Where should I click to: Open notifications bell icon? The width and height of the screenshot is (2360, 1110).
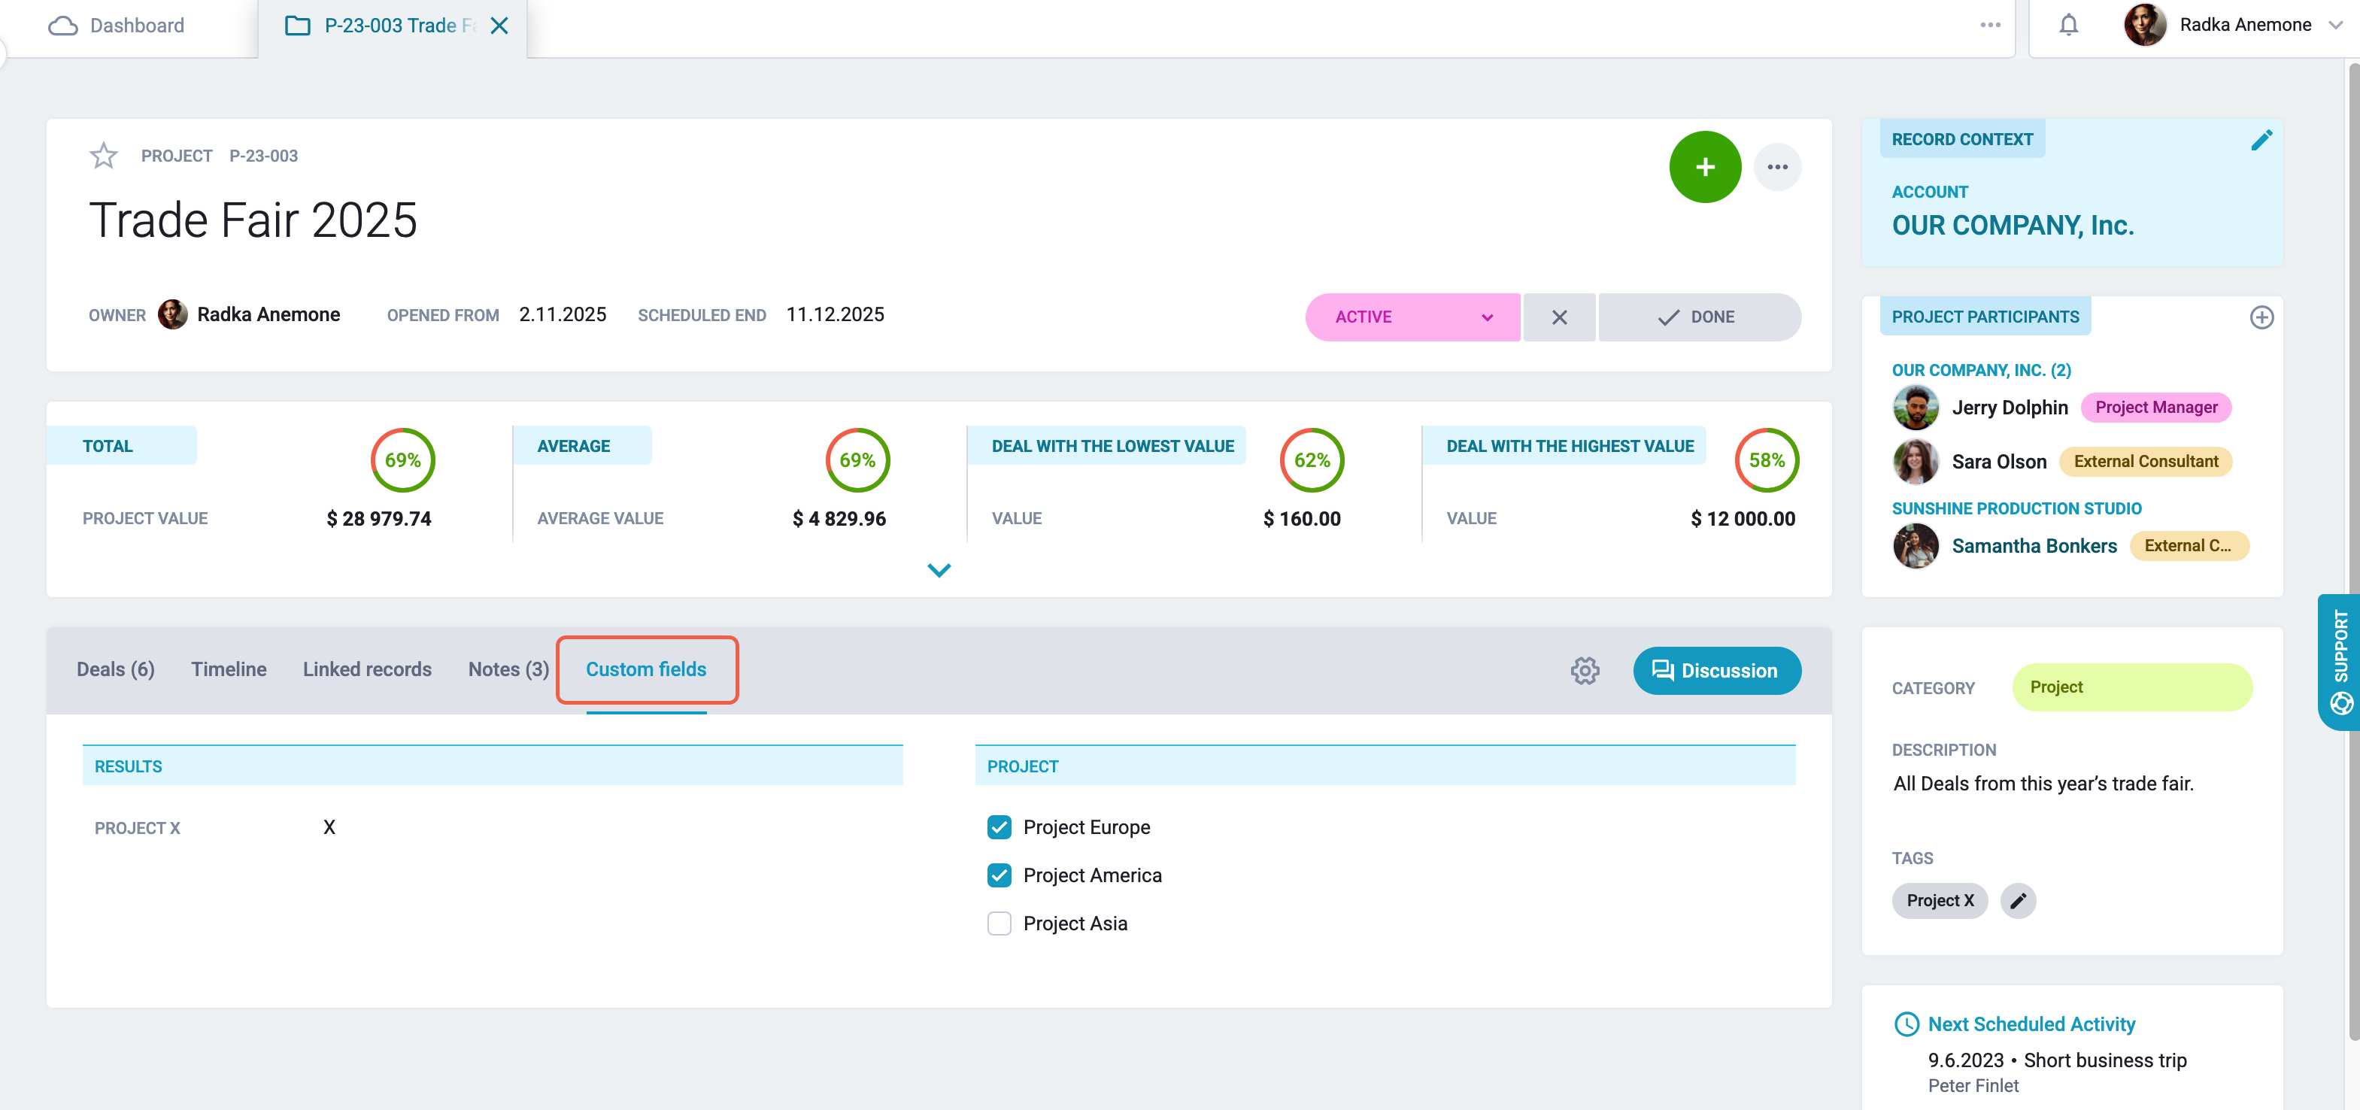[2069, 25]
